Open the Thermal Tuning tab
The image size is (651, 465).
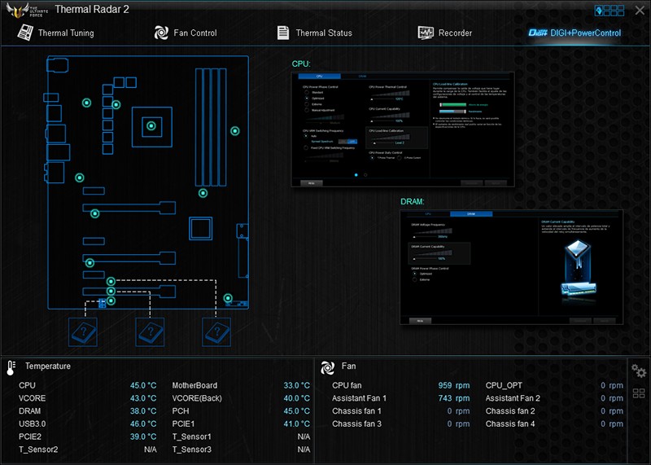point(55,33)
